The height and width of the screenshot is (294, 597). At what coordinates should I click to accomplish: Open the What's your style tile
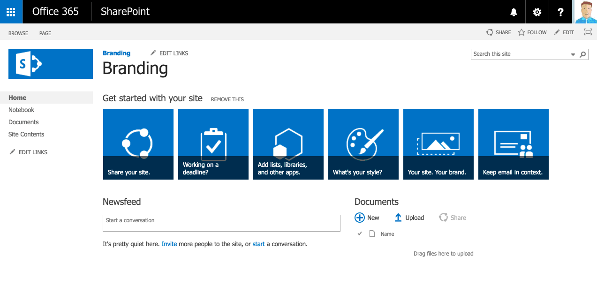click(x=363, y=144)
